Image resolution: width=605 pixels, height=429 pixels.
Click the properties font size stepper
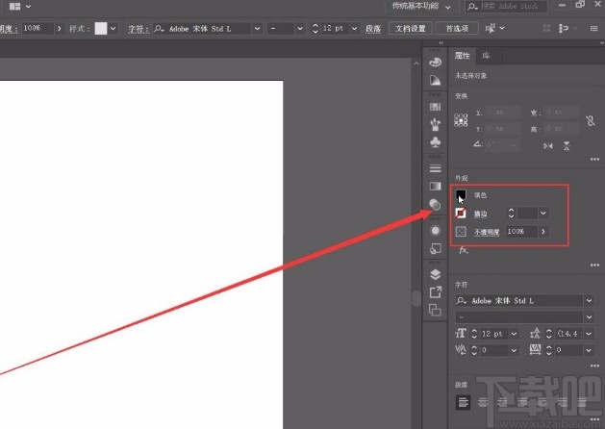tap(474, 334)
